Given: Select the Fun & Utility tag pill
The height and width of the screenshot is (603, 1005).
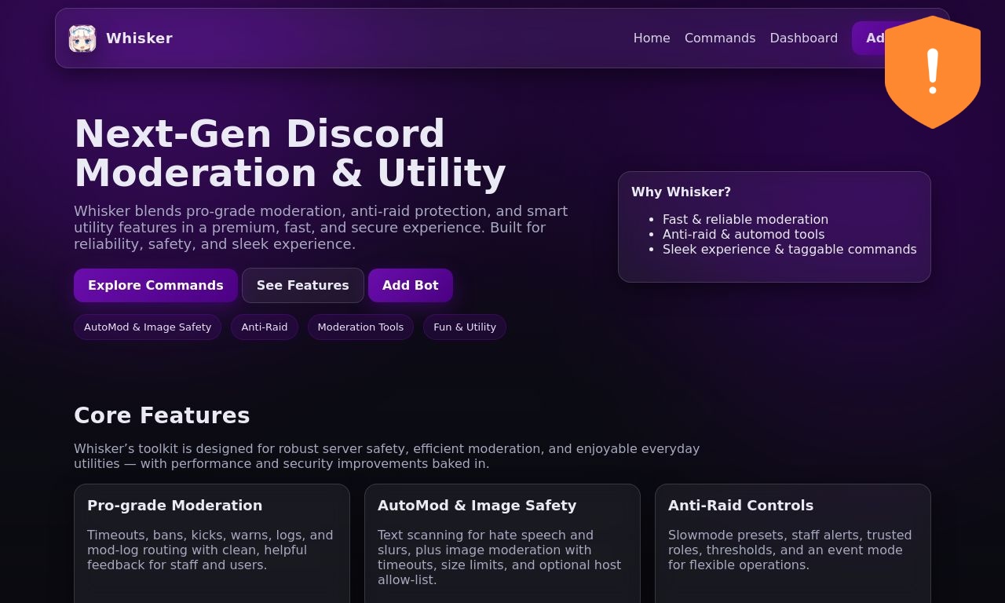Looking at the screenshot, I should 465,327.
